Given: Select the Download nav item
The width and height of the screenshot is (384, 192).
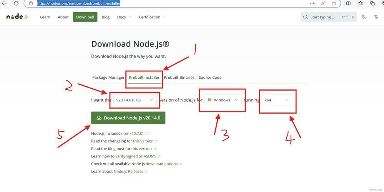Looking at the screenshot, I should (x=85, y=17).
